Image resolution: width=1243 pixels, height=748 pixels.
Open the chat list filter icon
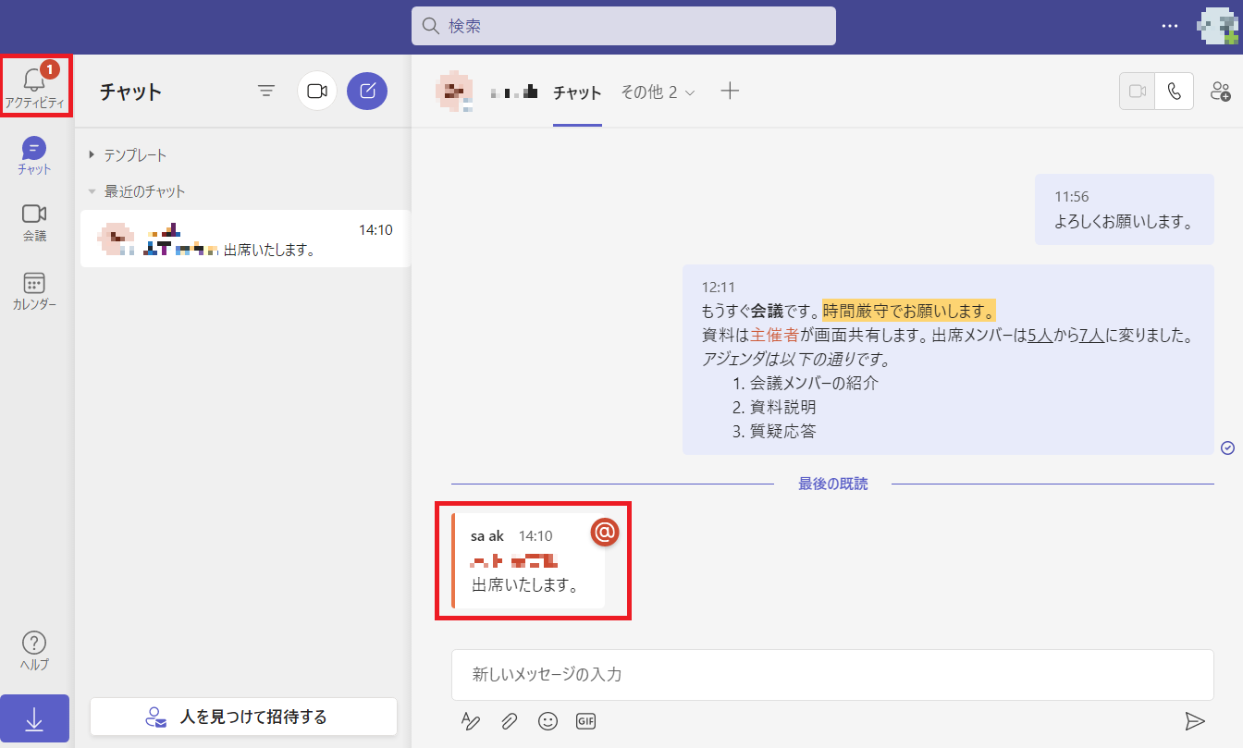tap(266, 91)
